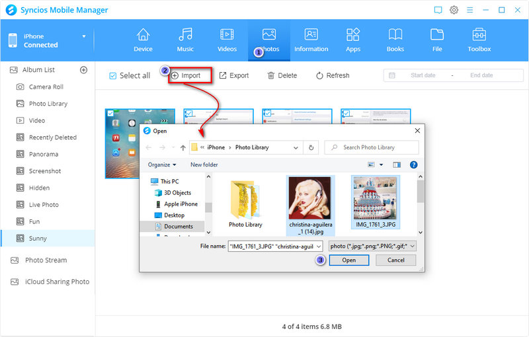The height and width of the screenshot is (337, 529).
Task: Select the IMG_1761_3.JPG file
Action: click(x=376, y=202)
